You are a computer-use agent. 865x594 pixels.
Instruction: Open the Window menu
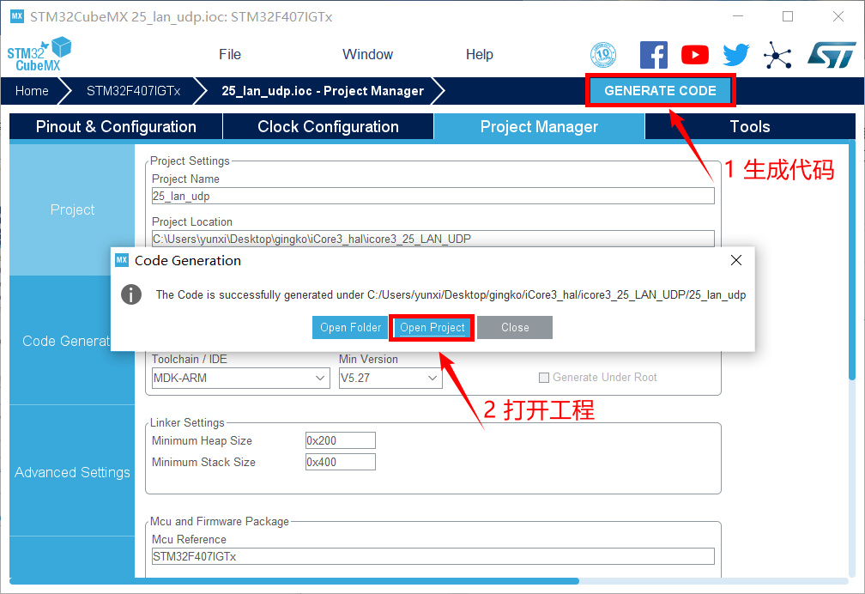click(x=367, y=54)
